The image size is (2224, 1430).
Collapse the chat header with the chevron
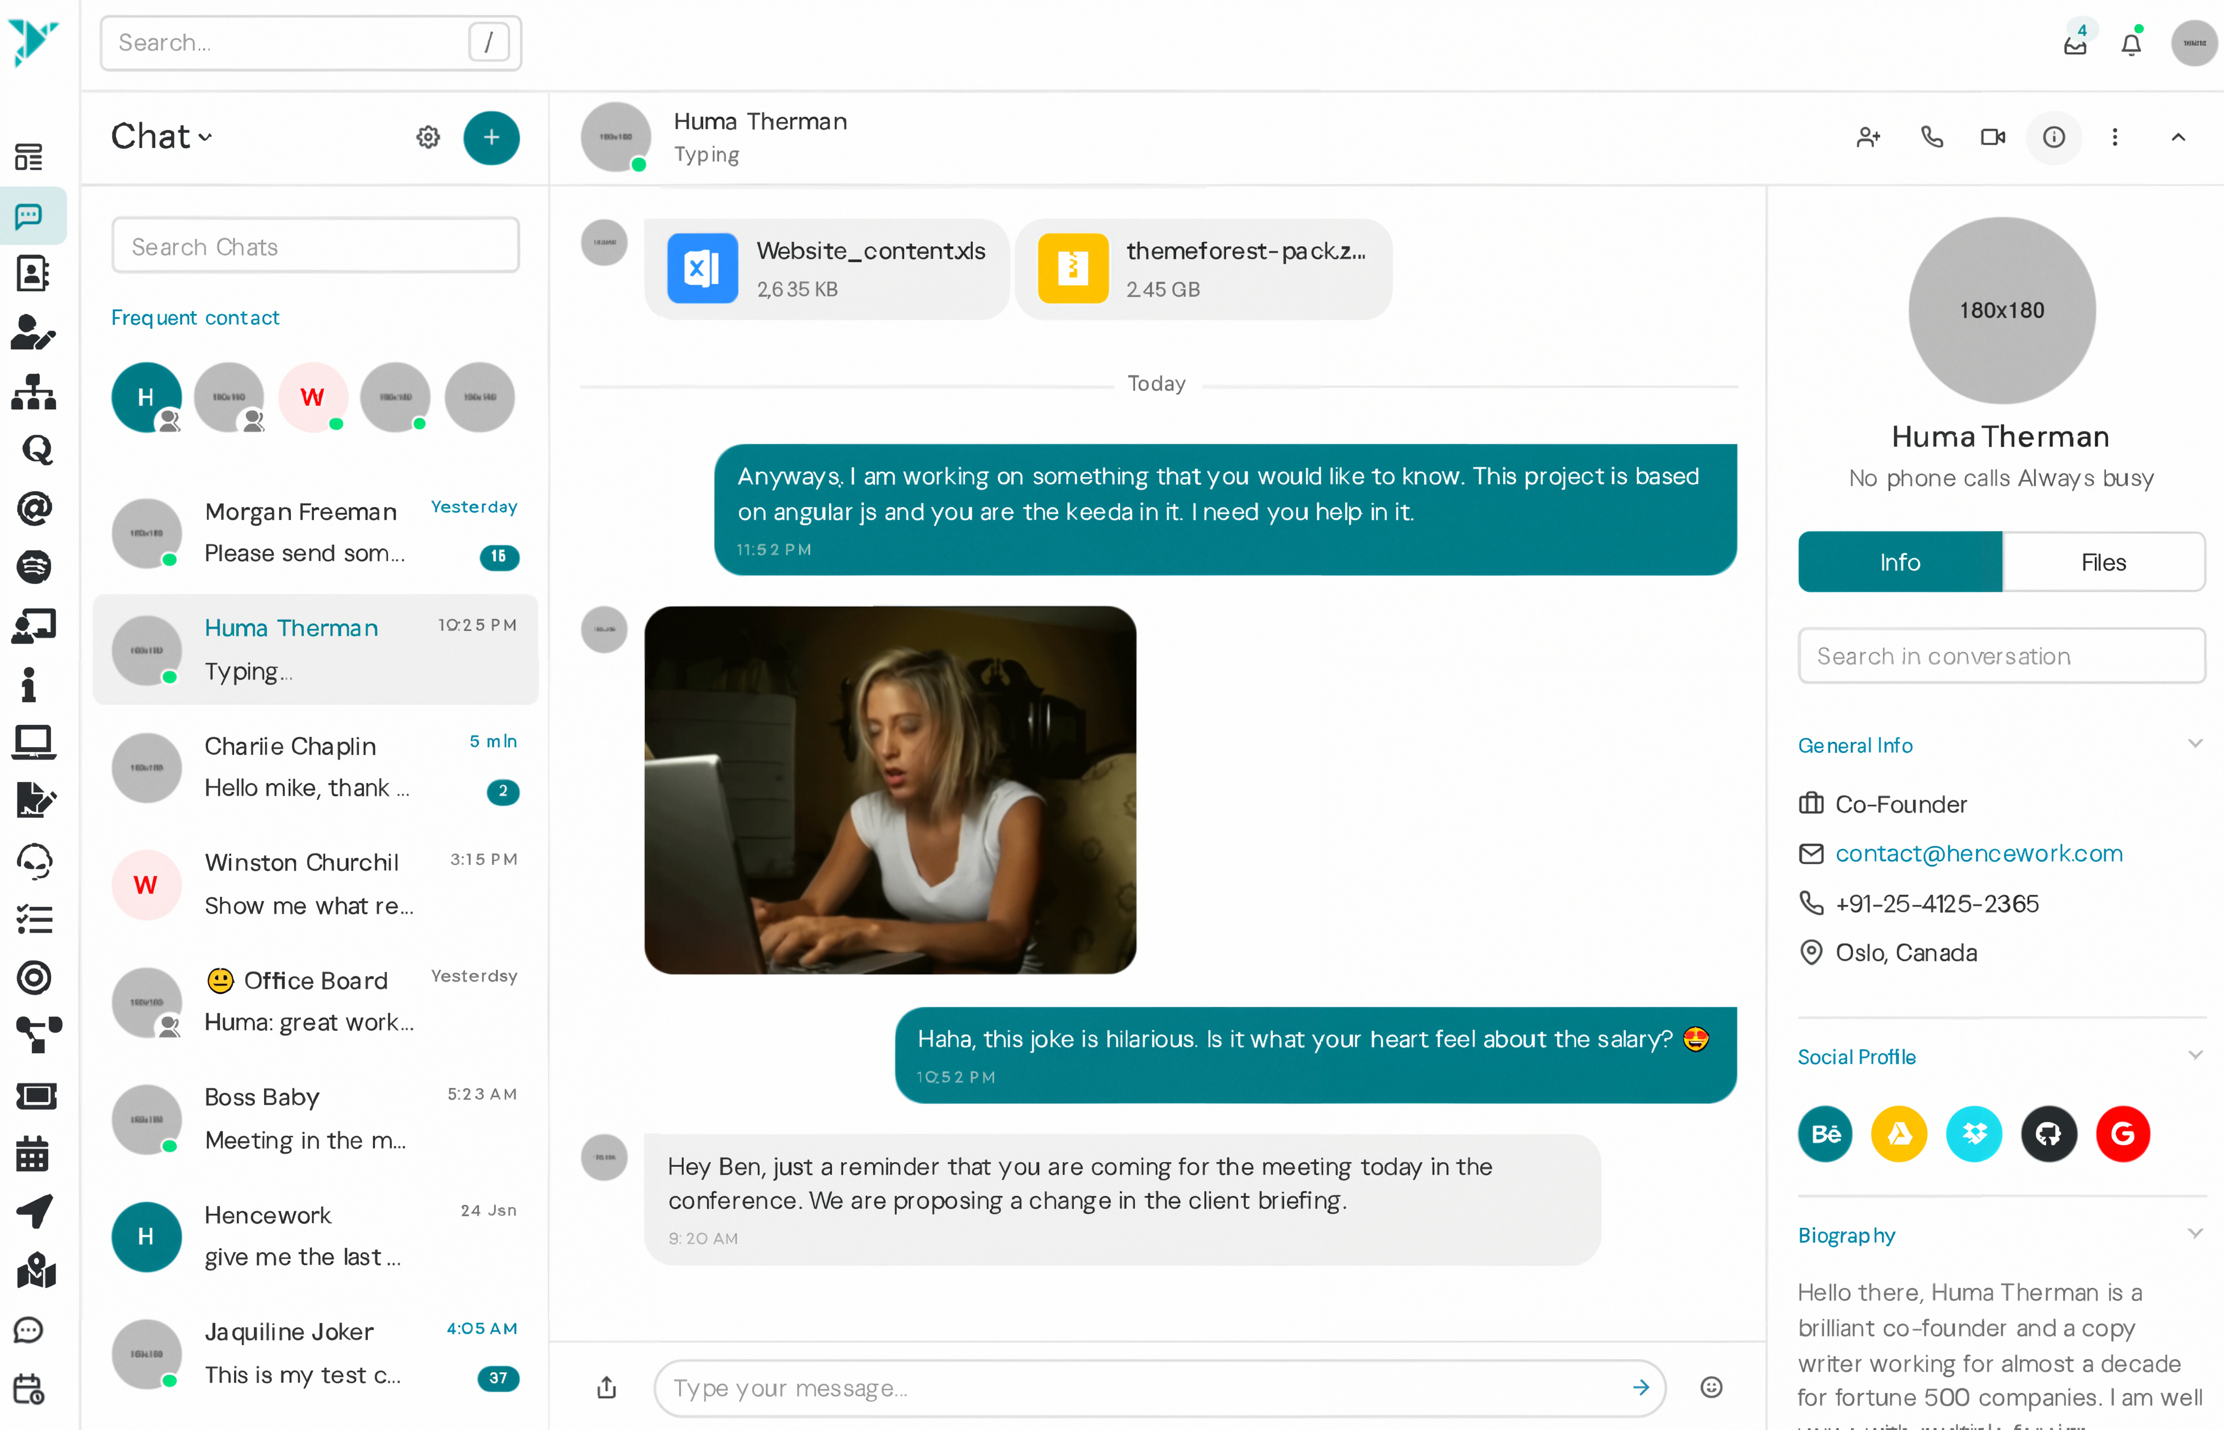(x=2178, y=137)
